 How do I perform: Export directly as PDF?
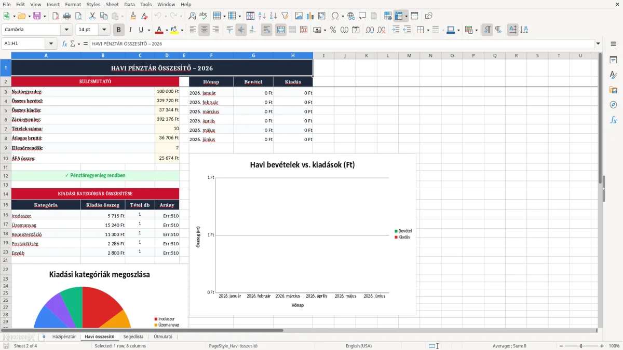pos(56,16)
